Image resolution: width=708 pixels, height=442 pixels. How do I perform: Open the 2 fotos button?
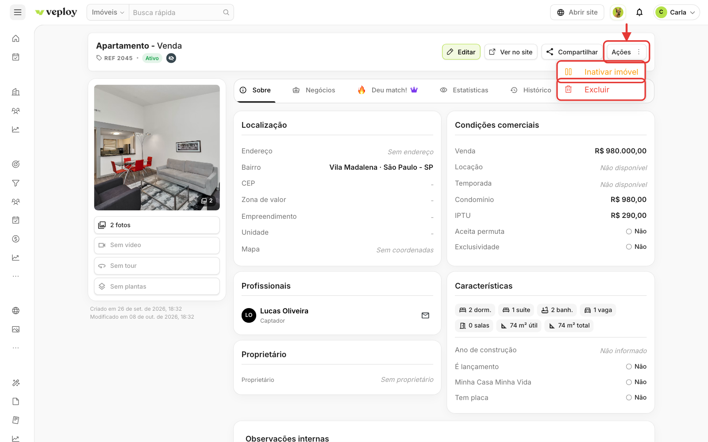[x=157, y=225]
